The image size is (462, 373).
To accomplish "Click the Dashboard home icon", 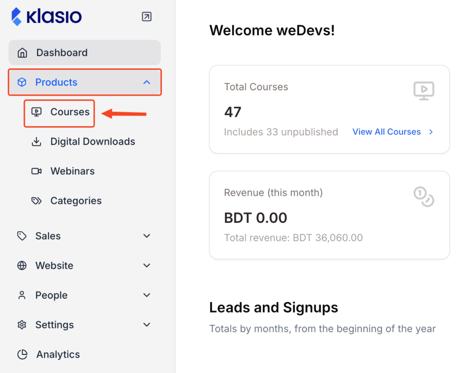I will point(23,53).
